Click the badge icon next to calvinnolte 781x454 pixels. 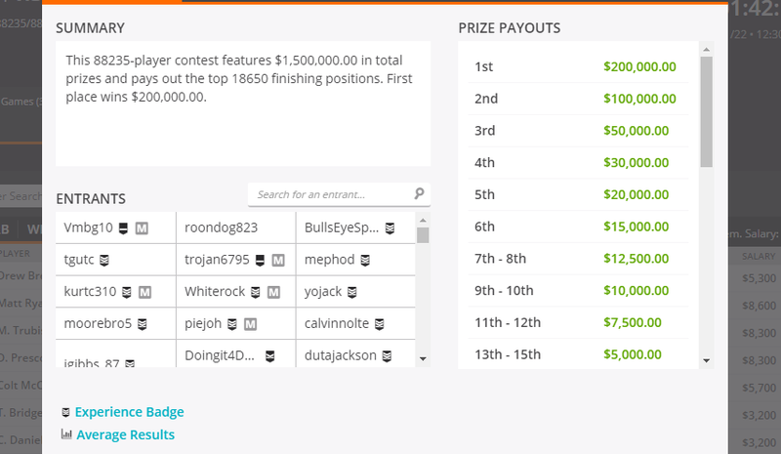tap(380, 324)
